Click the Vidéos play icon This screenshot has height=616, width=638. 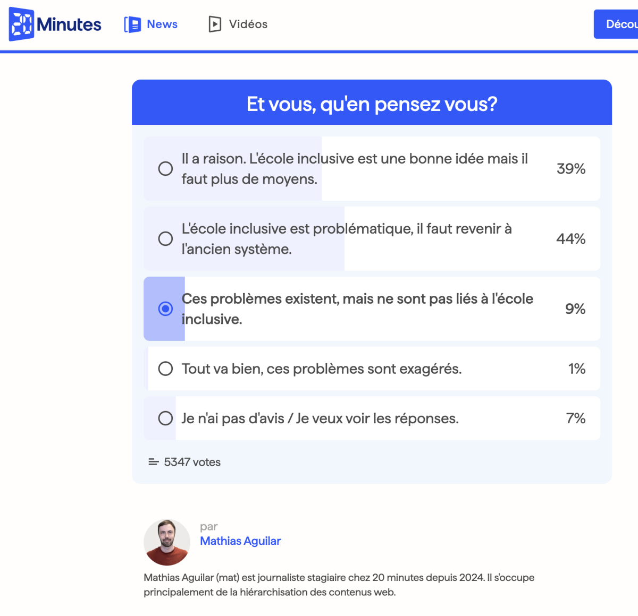point(215,24)
